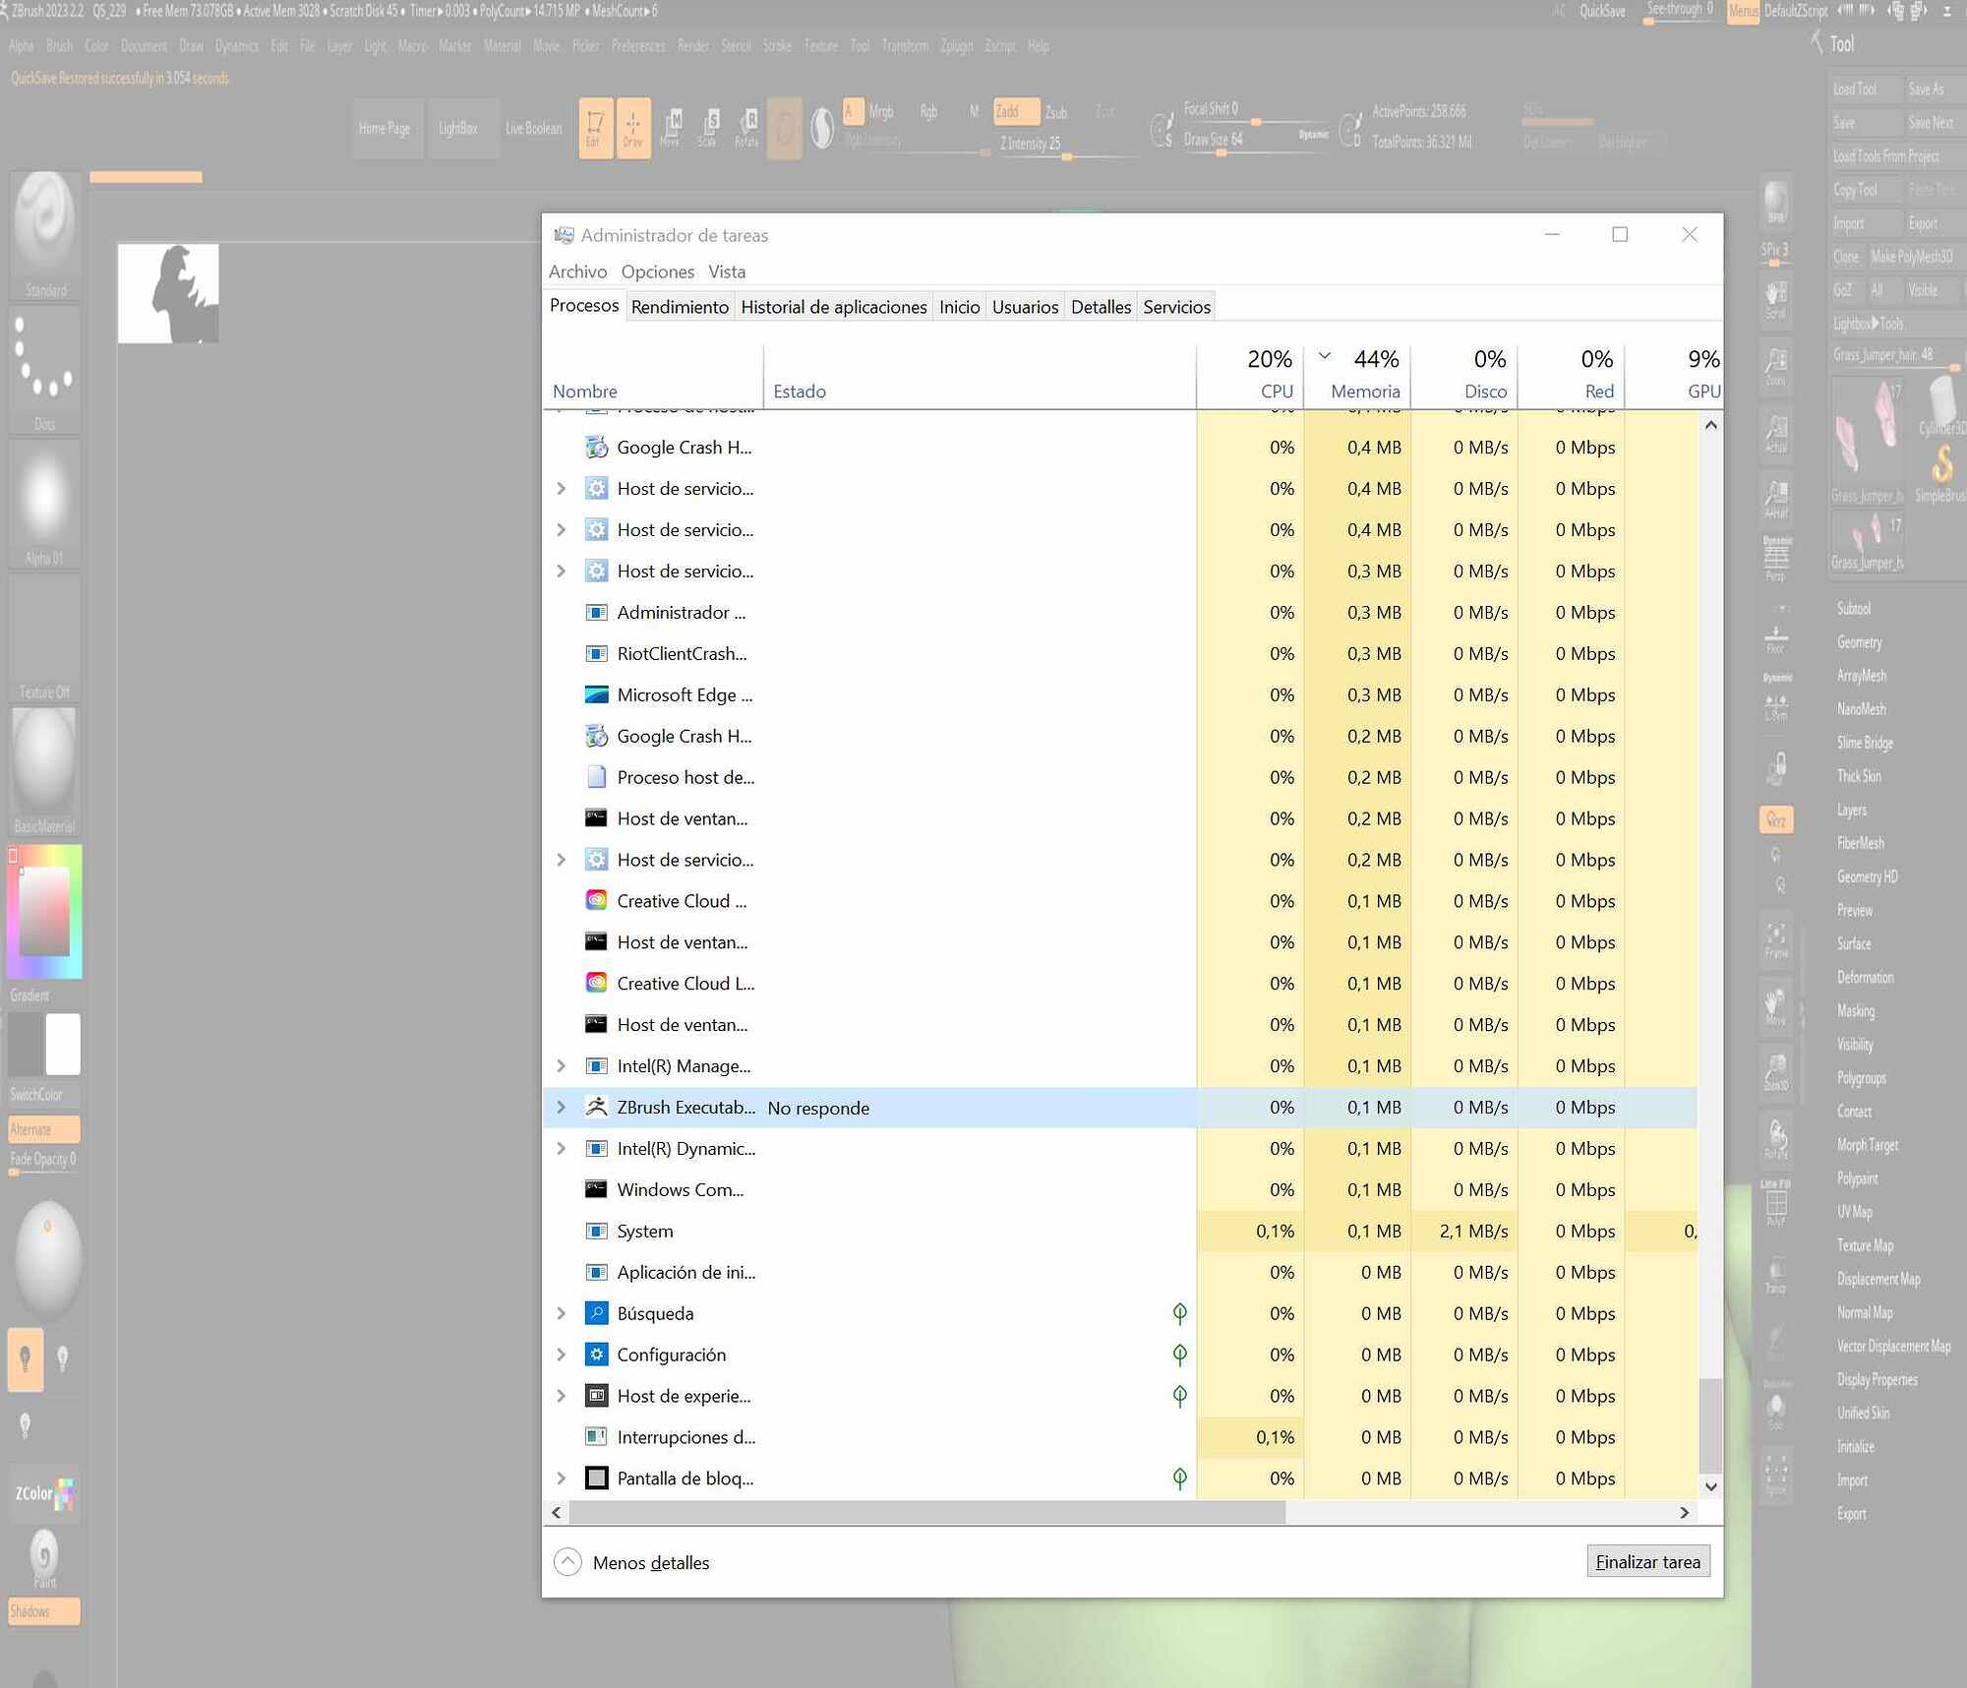
Task: Click the Microsoft Edge process icon
Action: pos(596,694)
